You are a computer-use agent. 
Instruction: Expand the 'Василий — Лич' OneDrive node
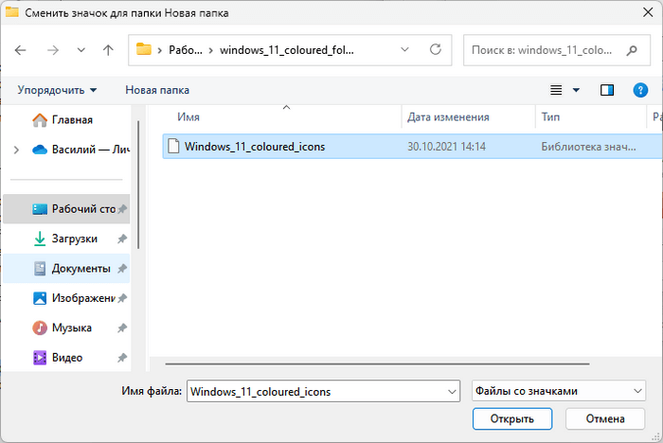pos(16,150)
